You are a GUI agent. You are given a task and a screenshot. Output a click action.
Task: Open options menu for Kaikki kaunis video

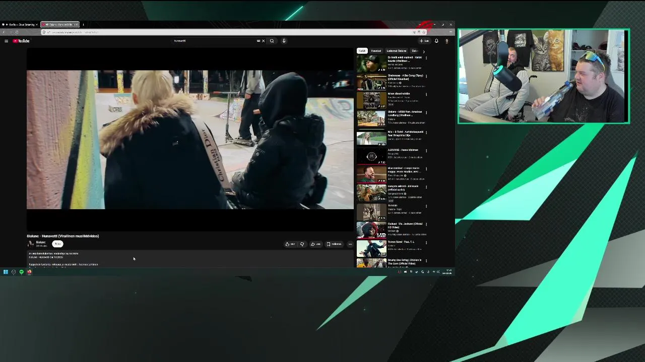[426, 58]
